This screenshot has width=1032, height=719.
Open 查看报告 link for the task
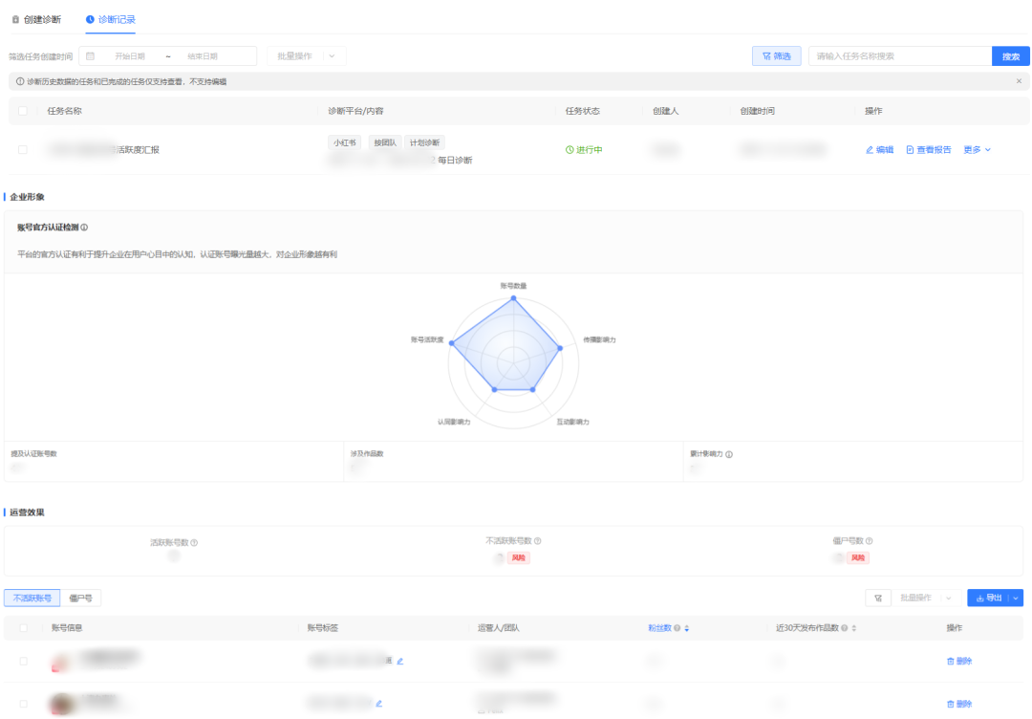point(928,150)
